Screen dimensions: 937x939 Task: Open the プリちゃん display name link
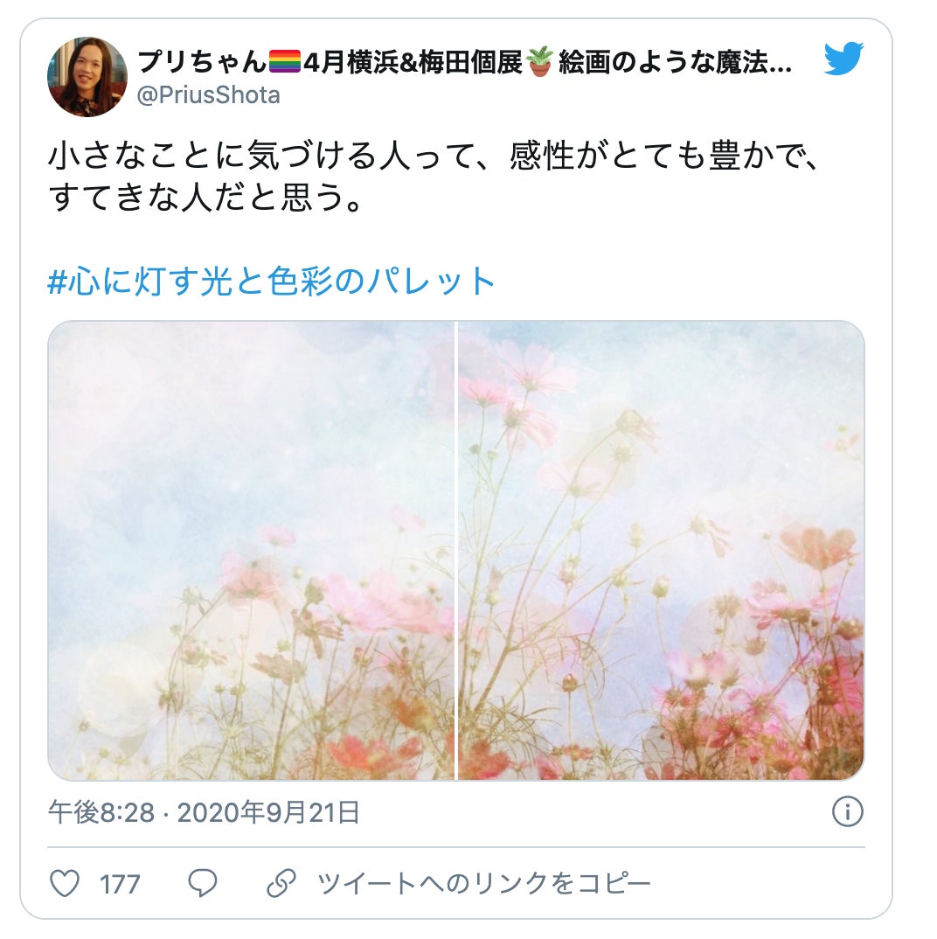click(x=202, y=62)
